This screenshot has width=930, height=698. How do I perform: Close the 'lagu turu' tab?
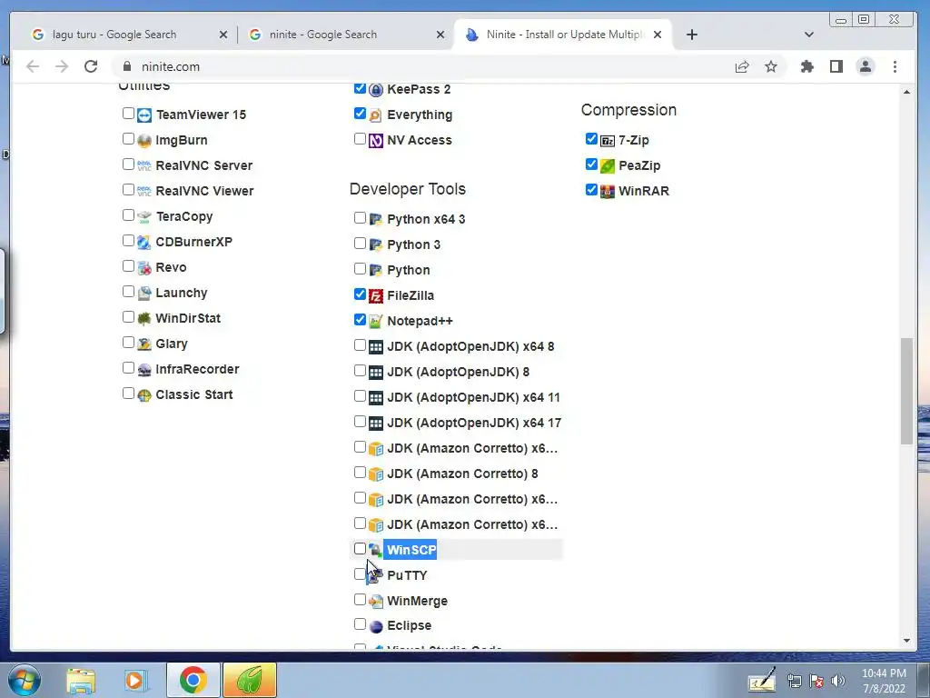pos(223,35)
